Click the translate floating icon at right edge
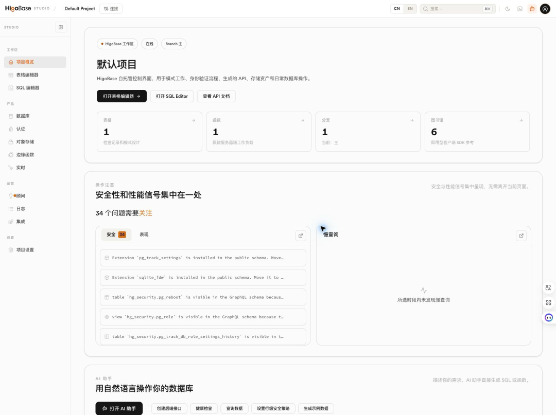 (x=549, y=288)
